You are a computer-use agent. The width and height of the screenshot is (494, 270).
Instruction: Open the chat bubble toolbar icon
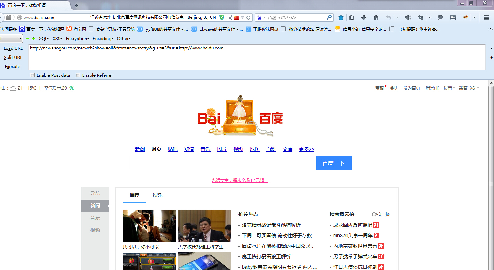click(440, 17)
